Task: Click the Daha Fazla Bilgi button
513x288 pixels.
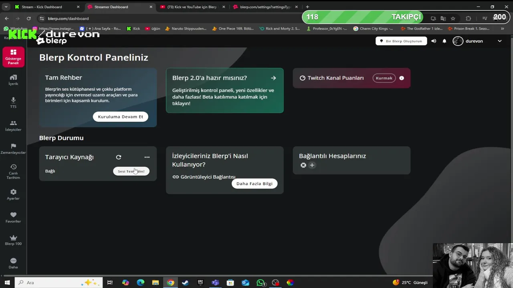Action: 254,184
